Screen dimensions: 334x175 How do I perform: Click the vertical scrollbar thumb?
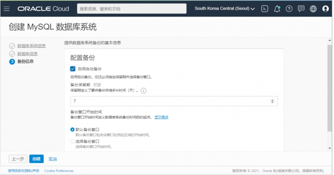tap(330, 88)
